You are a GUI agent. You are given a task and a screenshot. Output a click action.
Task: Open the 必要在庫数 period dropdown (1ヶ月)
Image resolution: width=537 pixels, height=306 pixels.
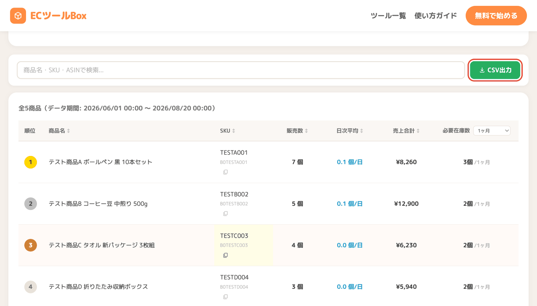pos(492,131)
